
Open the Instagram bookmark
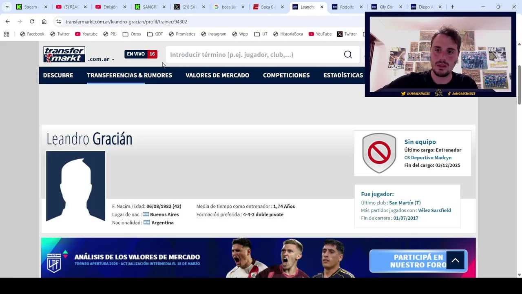[x=214, y=34]
